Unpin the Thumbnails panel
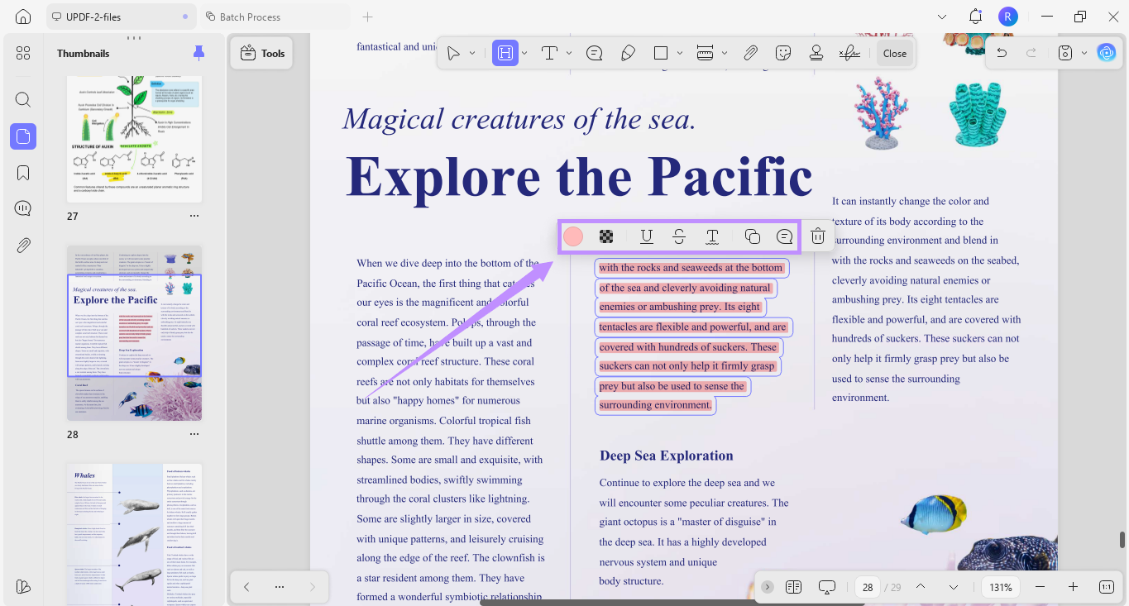 pos(199,53)
